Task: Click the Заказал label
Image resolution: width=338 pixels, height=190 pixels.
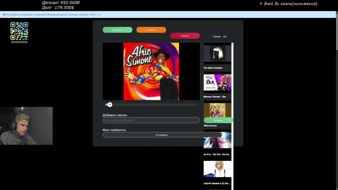Action: 217,37
